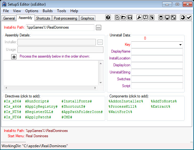The height and width of the screenshot is (150, 194).
Task: Click the Switches input field
Action: pyautogui.click(x=157, y=79)
